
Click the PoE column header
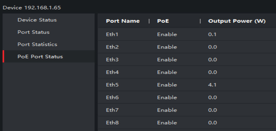(163, 21)
